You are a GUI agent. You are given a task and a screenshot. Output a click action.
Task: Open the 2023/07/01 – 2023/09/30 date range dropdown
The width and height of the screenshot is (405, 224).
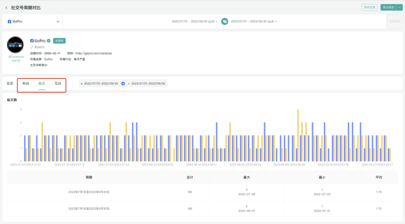coord(254,21)
